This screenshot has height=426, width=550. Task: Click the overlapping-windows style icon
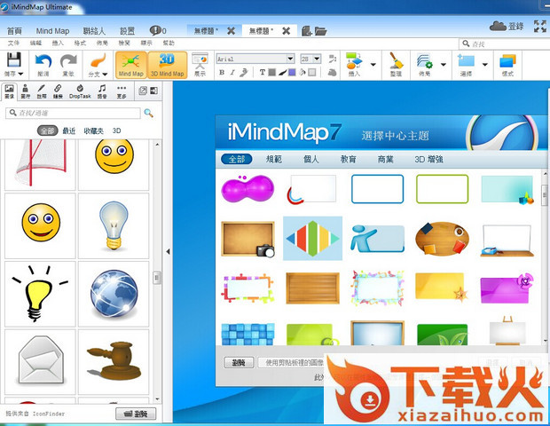[x=508, y=61]
